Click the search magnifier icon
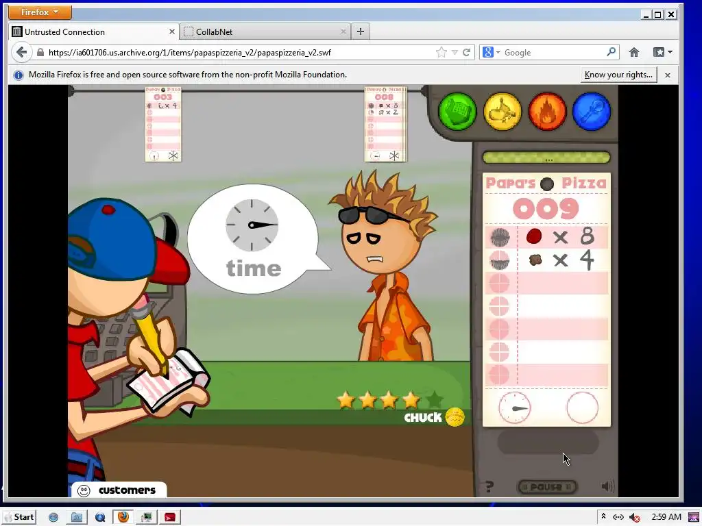This screenshot has width=702, height=526. (x=611, y=52)
